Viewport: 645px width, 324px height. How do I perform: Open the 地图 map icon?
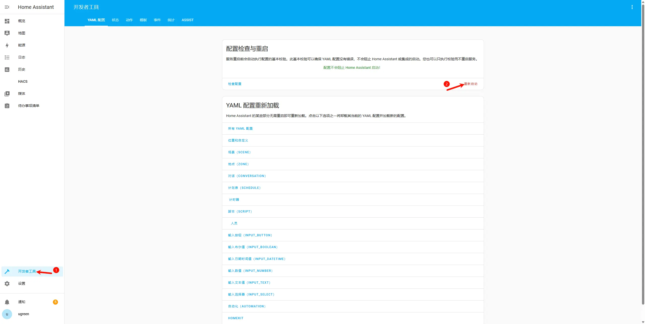(x=7, y=33)
